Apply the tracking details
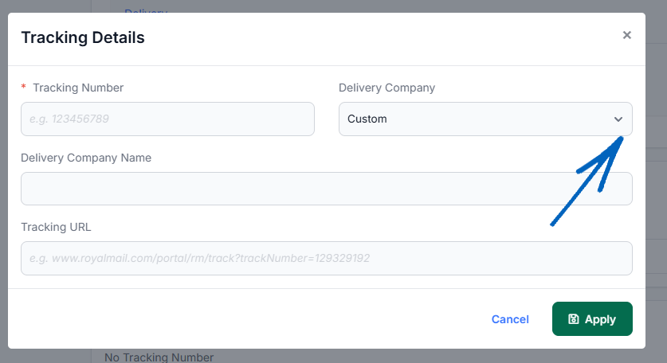 (592, 319)
